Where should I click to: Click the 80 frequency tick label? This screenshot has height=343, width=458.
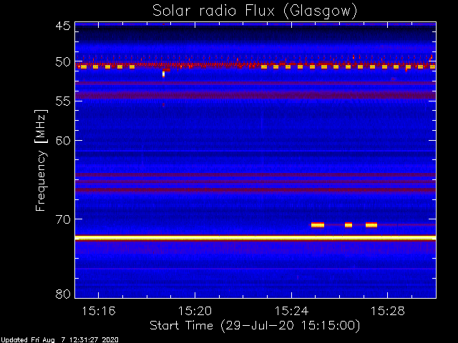63,294
